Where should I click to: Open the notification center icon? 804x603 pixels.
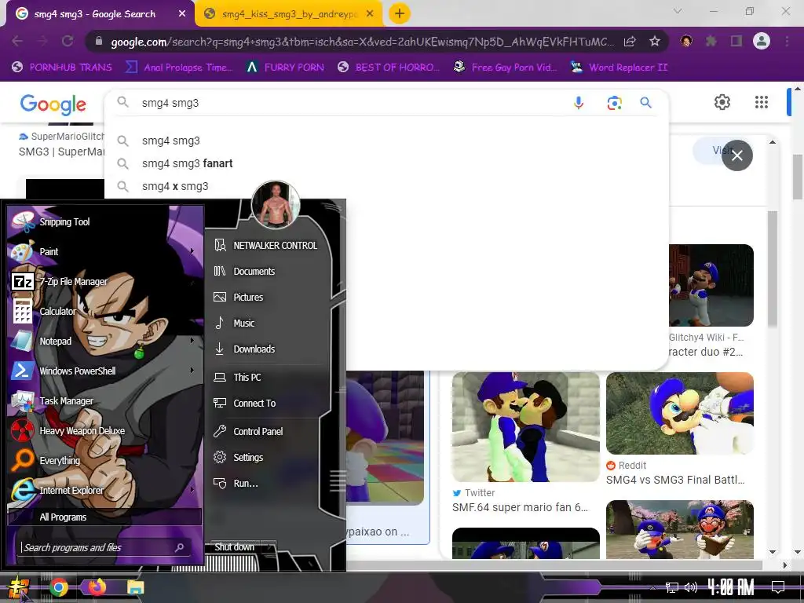[x=778, y=587]
